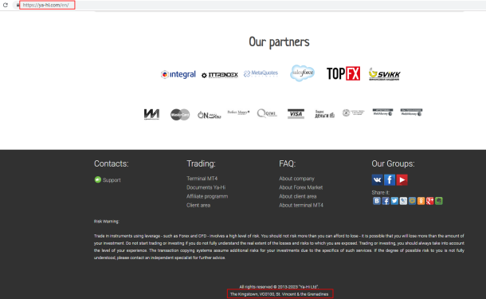Viewport: 486px width, 299px height.
Task: Open the Client area link
Action: [x=198, y=205]
